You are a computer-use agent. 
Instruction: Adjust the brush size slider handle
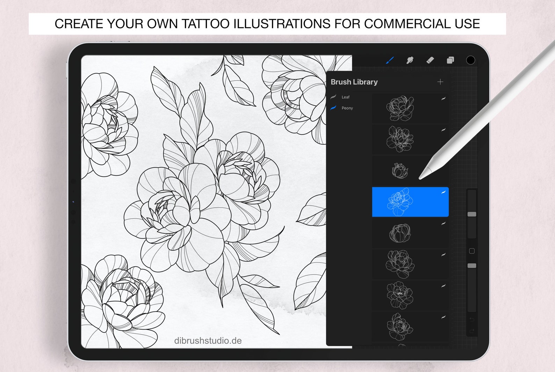(472, 214)
